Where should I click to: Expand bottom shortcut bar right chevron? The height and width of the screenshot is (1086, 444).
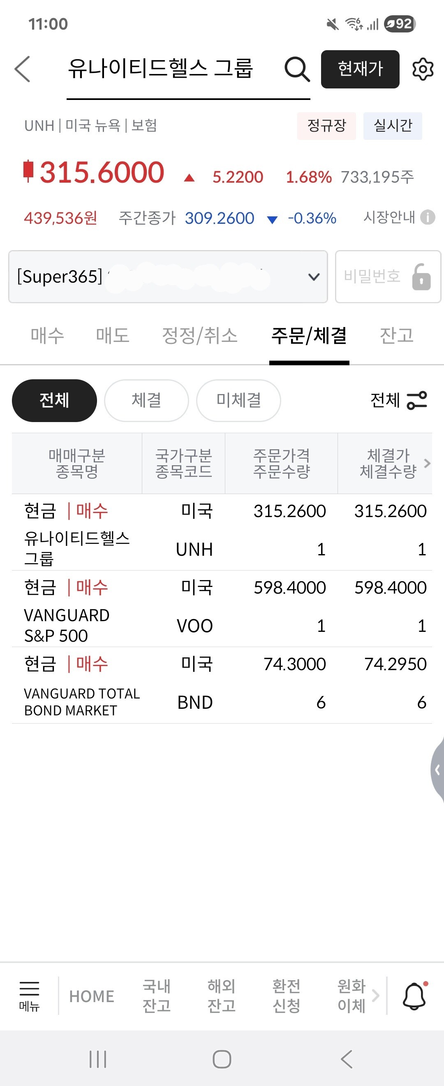point(376,996)
